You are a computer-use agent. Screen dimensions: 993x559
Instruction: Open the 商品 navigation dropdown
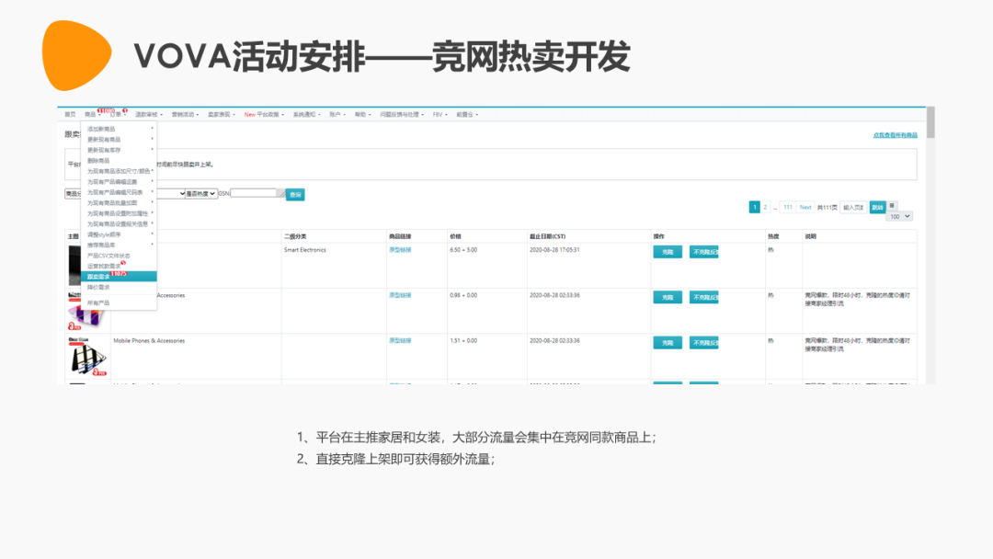93,115
